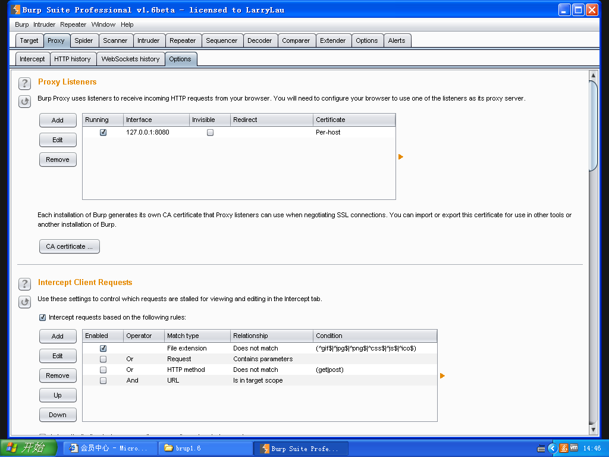Switch to the Target tab
The height and width of the screenshot is (457, 609).
pos(29,40)
